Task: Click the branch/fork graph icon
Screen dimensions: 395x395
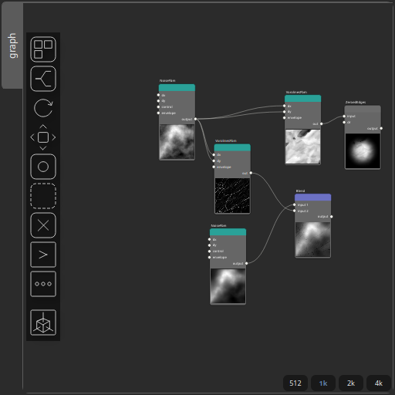Action: [x=43, y=79]
